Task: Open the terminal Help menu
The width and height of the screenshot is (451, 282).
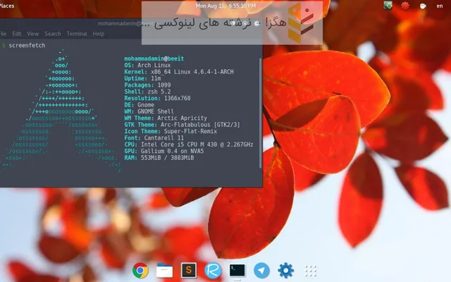Action: click(x=99, y=34)
